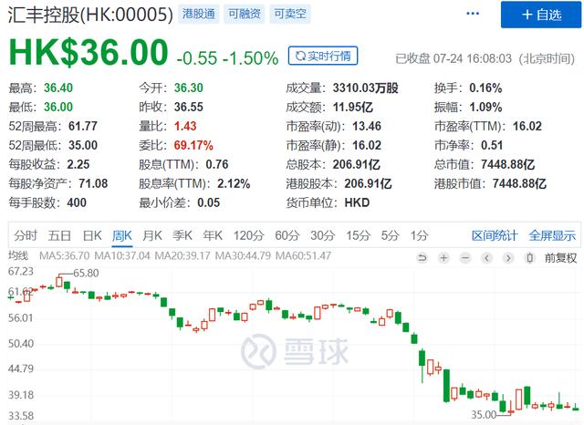Screen dimensions: 584x425
Task: Switch to the 30分 interval tab
Action: pos(323,235)
